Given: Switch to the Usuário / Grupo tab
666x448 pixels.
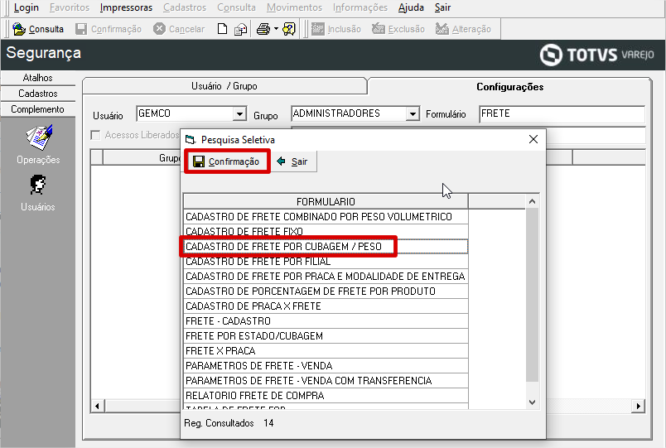Looking at the screenshot, I should tap(224, 86).
